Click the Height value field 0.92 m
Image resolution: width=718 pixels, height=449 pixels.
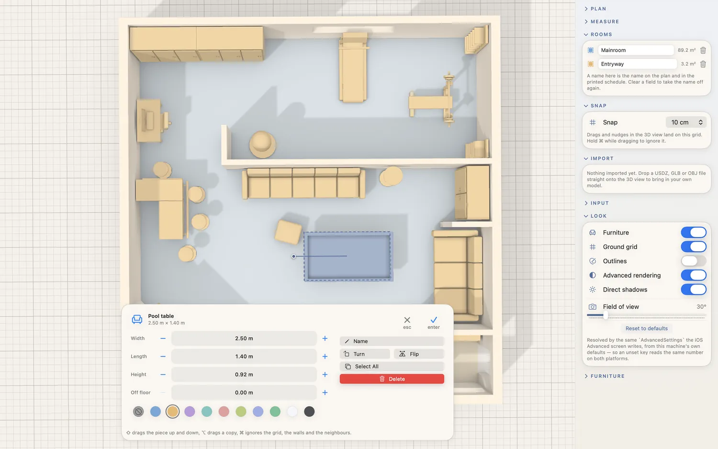244,374
